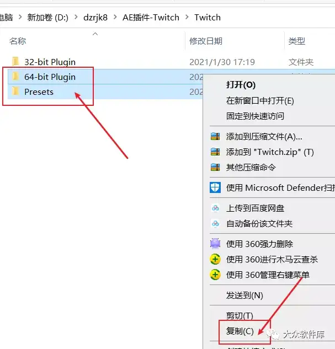
Task: Choose 添加到压缩文件(A)... option
Action: 264,136
